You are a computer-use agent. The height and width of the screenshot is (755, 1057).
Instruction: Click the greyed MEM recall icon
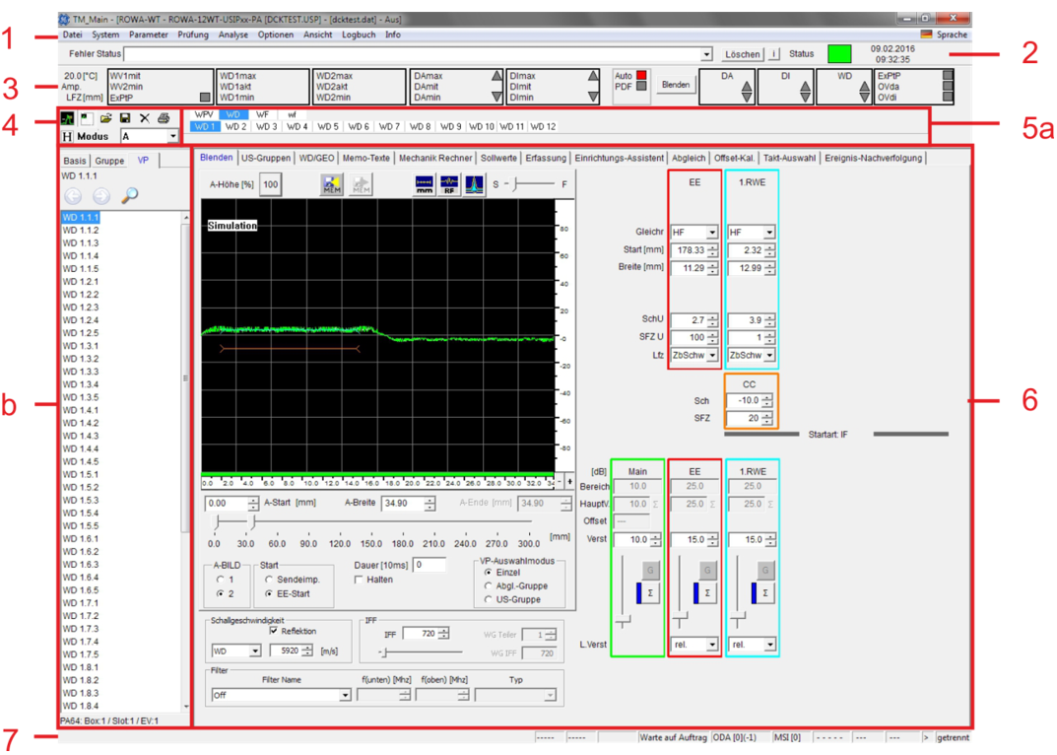click(362, 185)
